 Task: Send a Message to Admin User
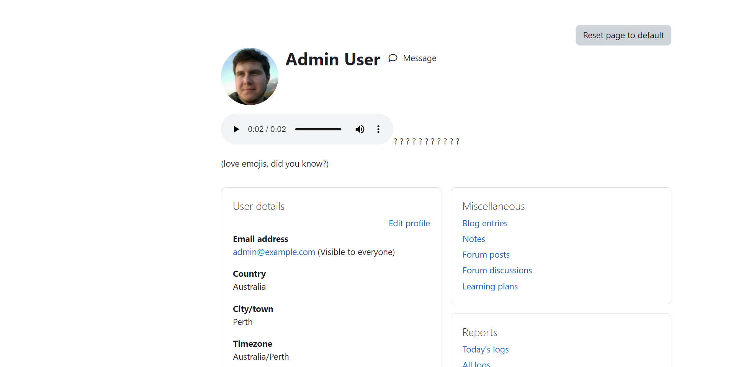[x=412, y=58]
